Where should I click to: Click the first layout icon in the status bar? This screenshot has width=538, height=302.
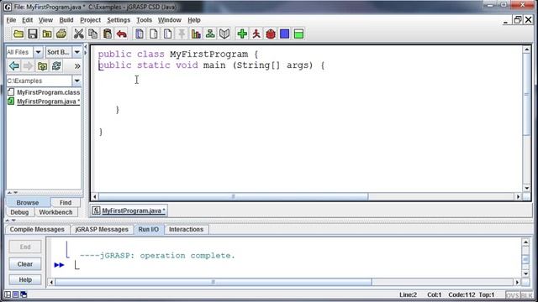(8, 294)
